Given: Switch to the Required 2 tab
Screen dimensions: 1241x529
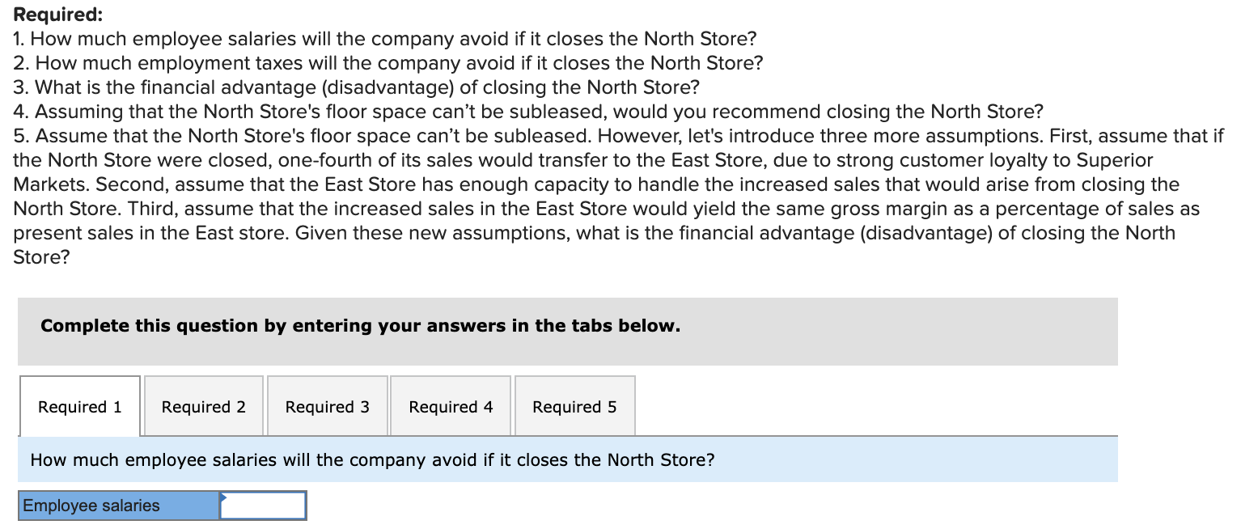Looking at the screenshot, I should (202, 406).
